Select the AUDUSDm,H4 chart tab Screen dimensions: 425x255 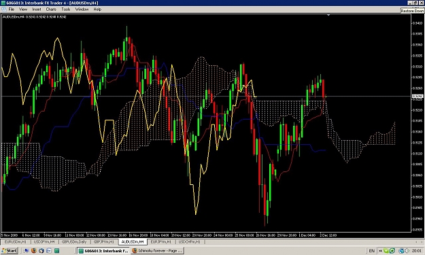[x=133, y=241]
